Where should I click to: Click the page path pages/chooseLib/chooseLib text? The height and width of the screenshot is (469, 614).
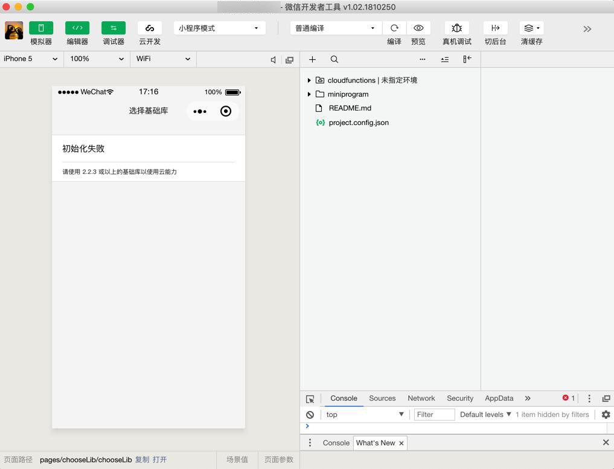click(x=86, y=459)
